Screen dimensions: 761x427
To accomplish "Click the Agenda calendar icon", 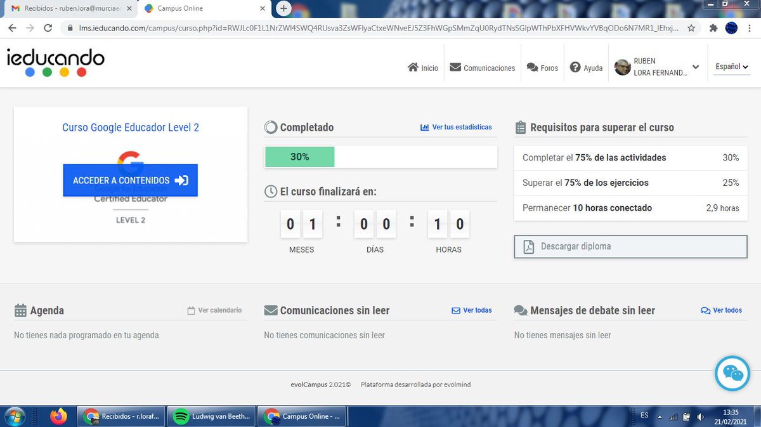I will tap(20, 311).
